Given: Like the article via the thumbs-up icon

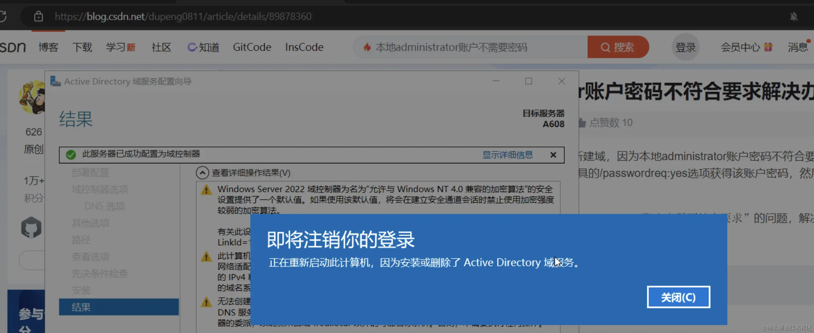Looking at the screenshot, I should click(x=582, y=123).
